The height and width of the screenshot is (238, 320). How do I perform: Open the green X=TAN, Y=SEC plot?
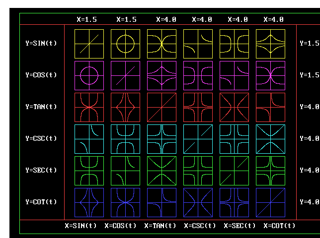pos(161,171)
